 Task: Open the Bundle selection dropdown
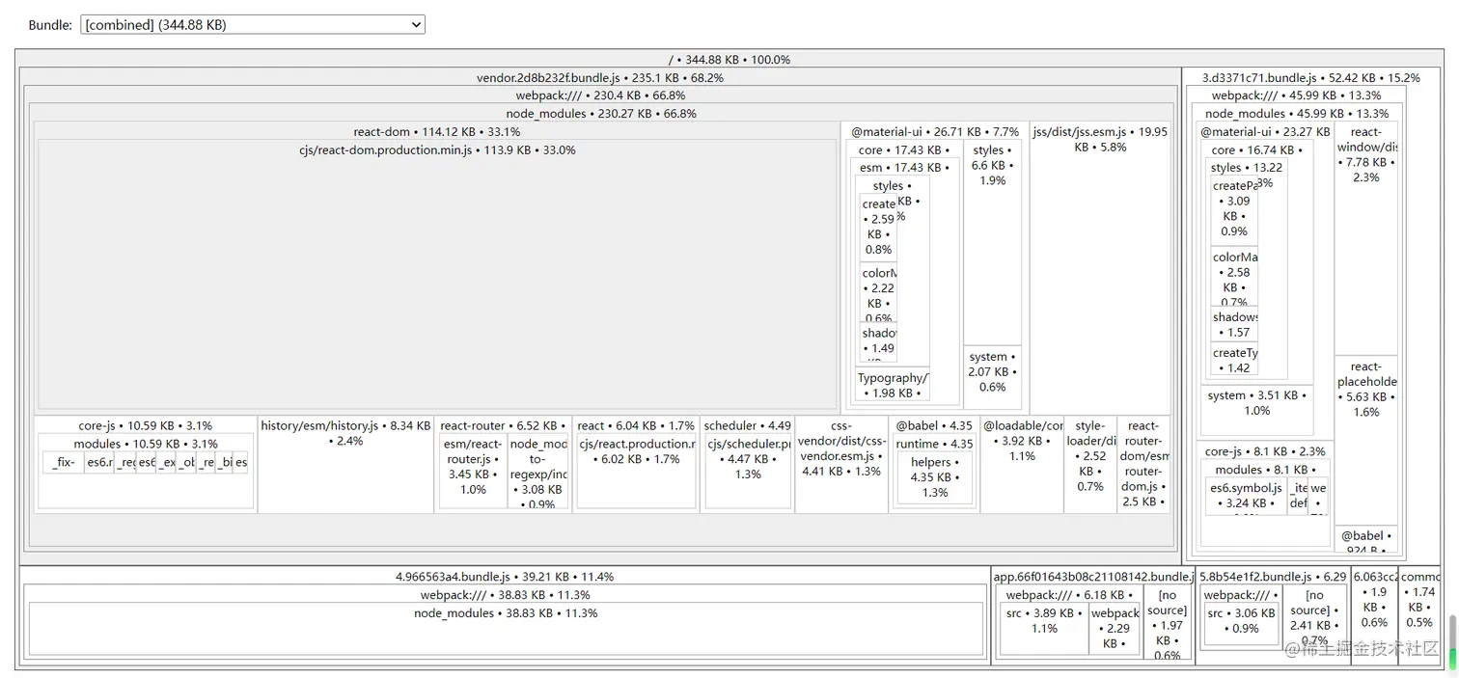(253, 25)
